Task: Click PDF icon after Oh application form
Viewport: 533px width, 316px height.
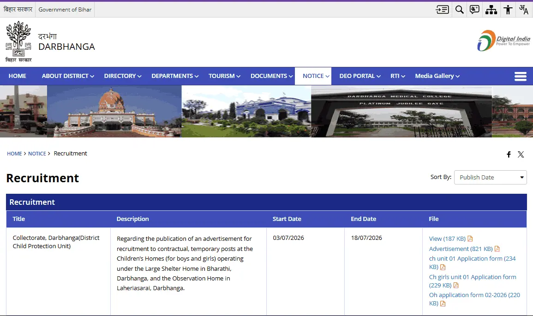Action: pos(443,304)
